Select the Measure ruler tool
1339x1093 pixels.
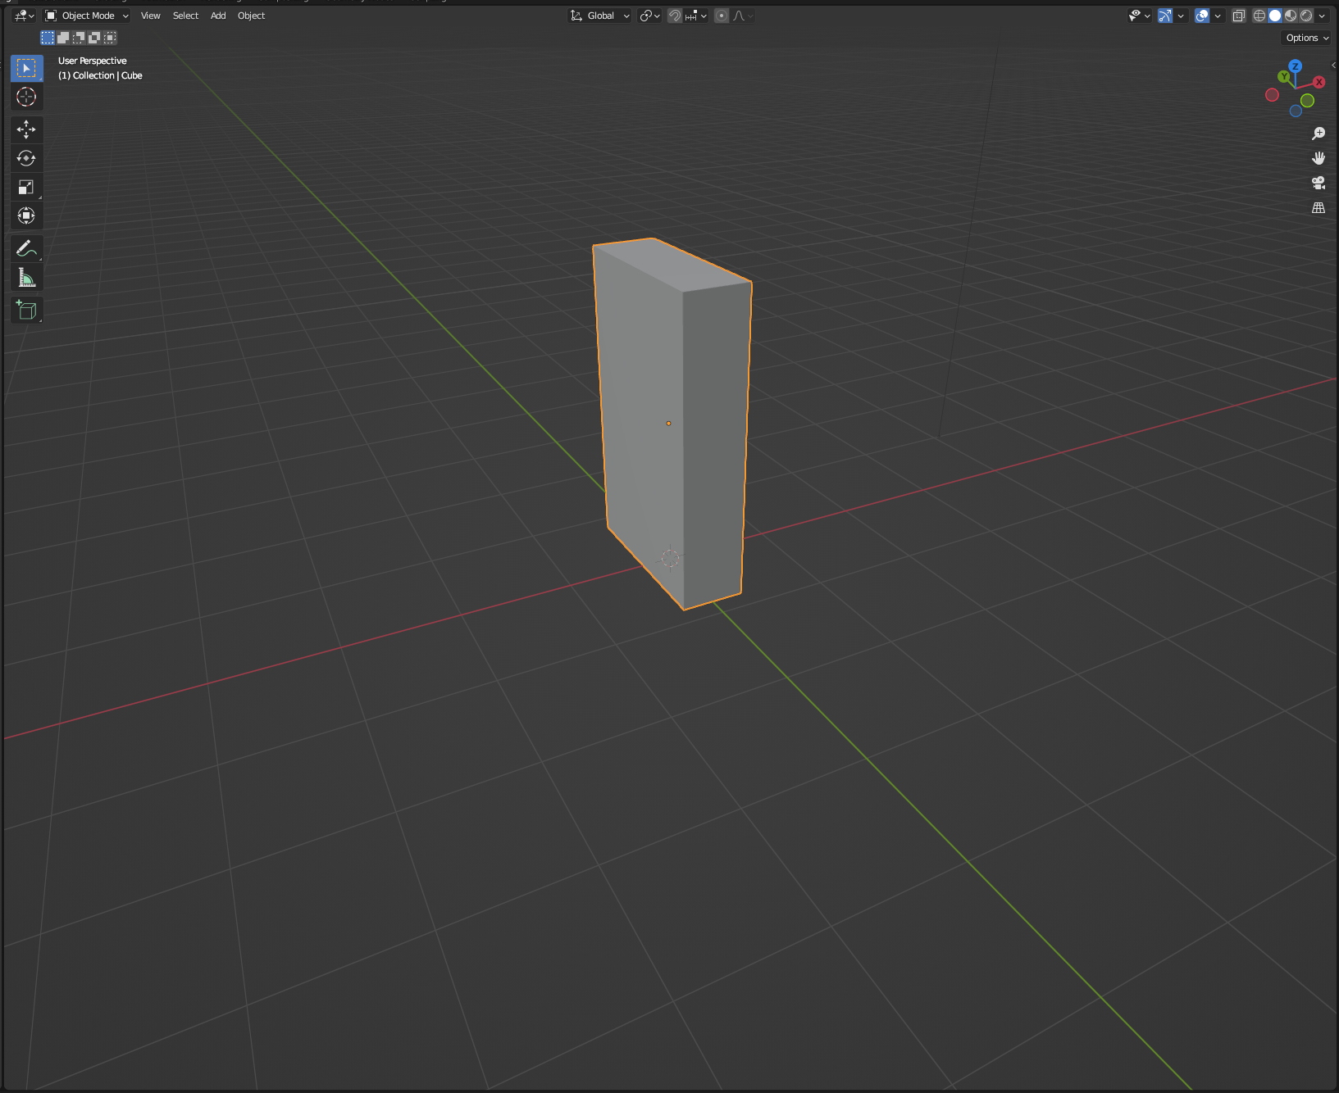point(26,278)
